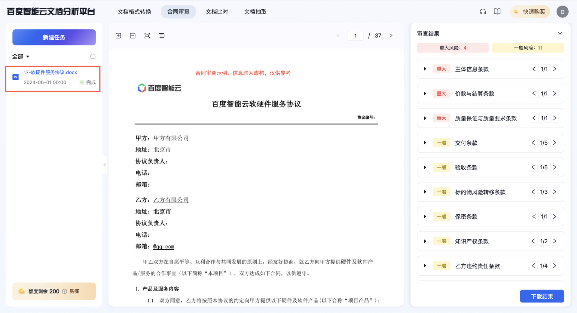Previous item arrow for 价款与结算条款
The width and height of the screenshot is (577, 313).
534,94
